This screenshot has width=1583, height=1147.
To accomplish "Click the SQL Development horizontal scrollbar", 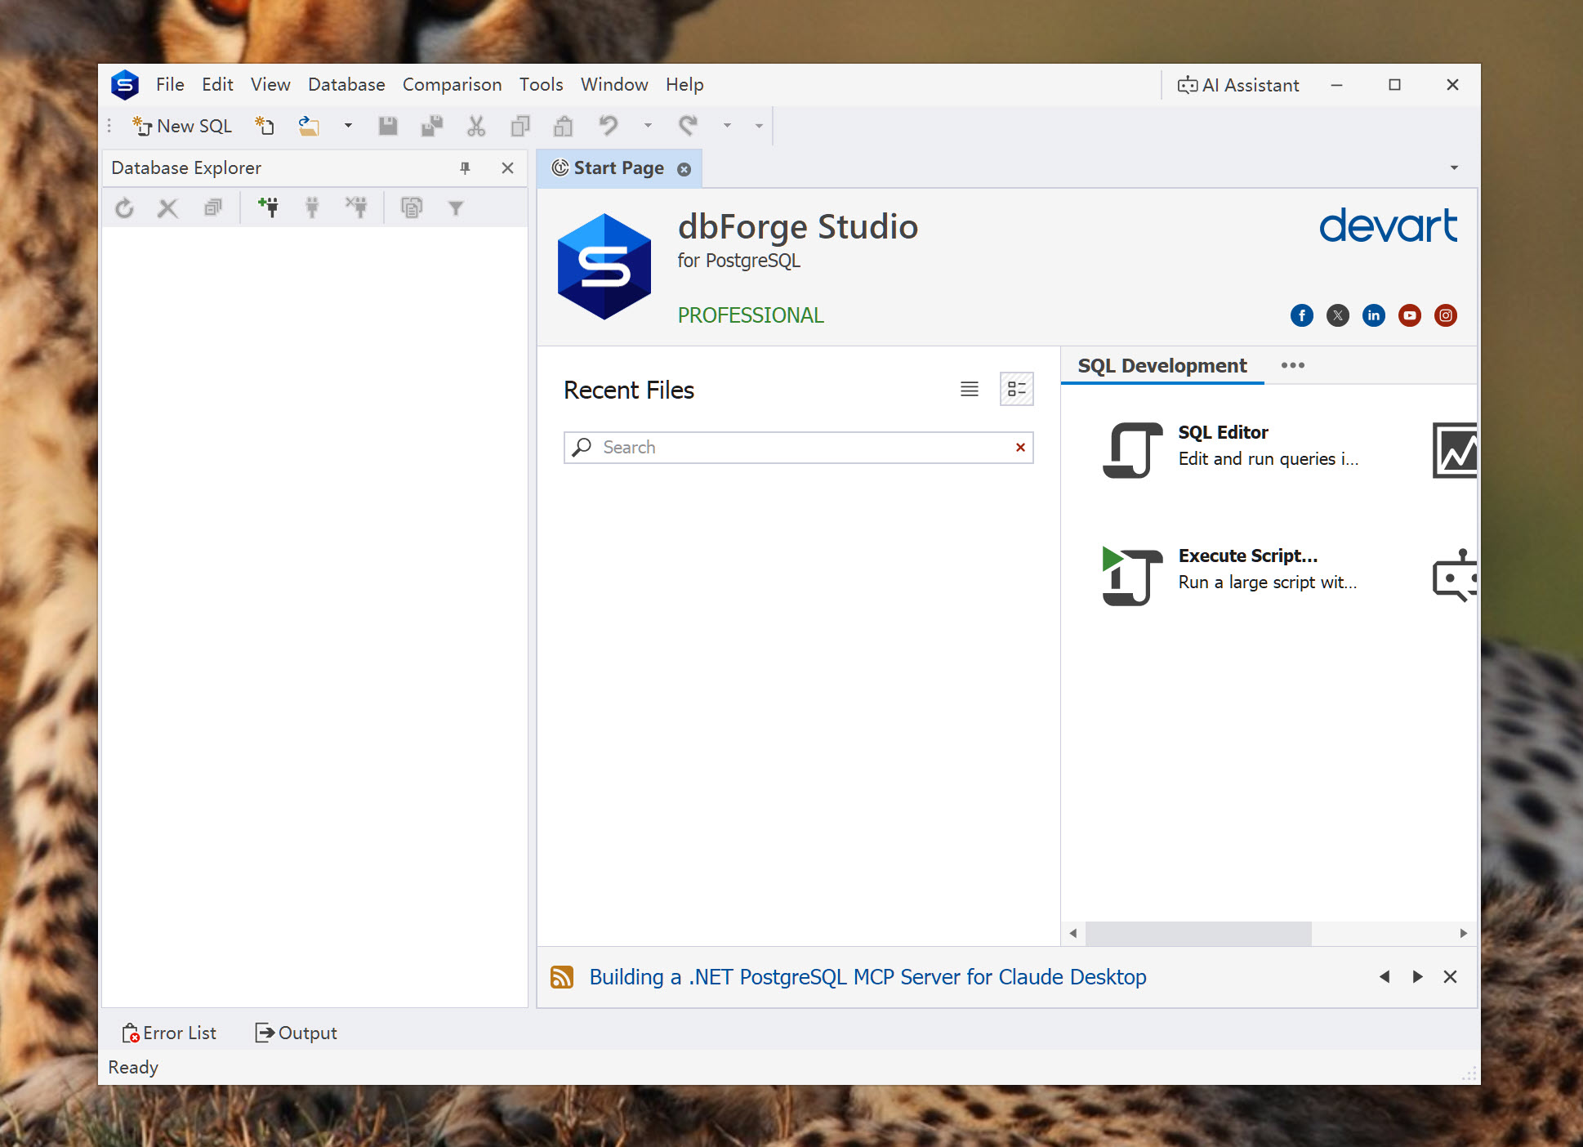I will (1198, 933).
